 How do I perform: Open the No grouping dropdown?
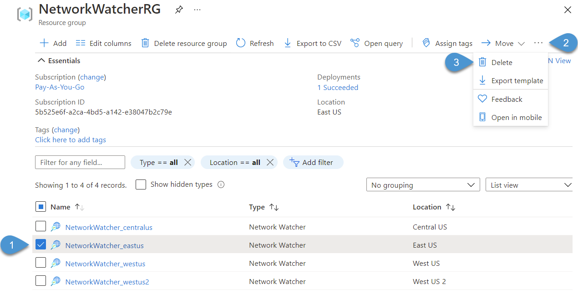coord(422,184)
